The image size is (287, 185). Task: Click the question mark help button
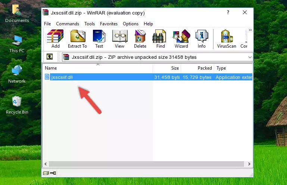228,12
